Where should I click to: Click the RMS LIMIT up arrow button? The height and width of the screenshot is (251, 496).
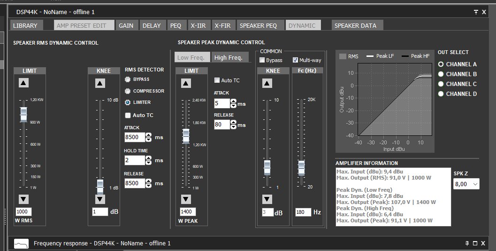(x=23, y=83)
